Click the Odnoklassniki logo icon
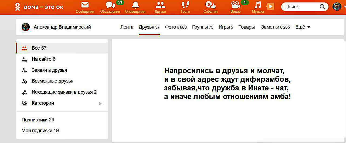The image size is (346, 143). point(18,7)
